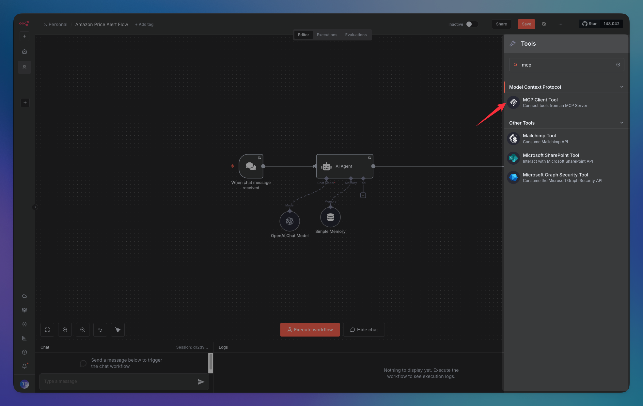
Task: Zoom in on the workflow canvas
Action: tap(65, 330)
